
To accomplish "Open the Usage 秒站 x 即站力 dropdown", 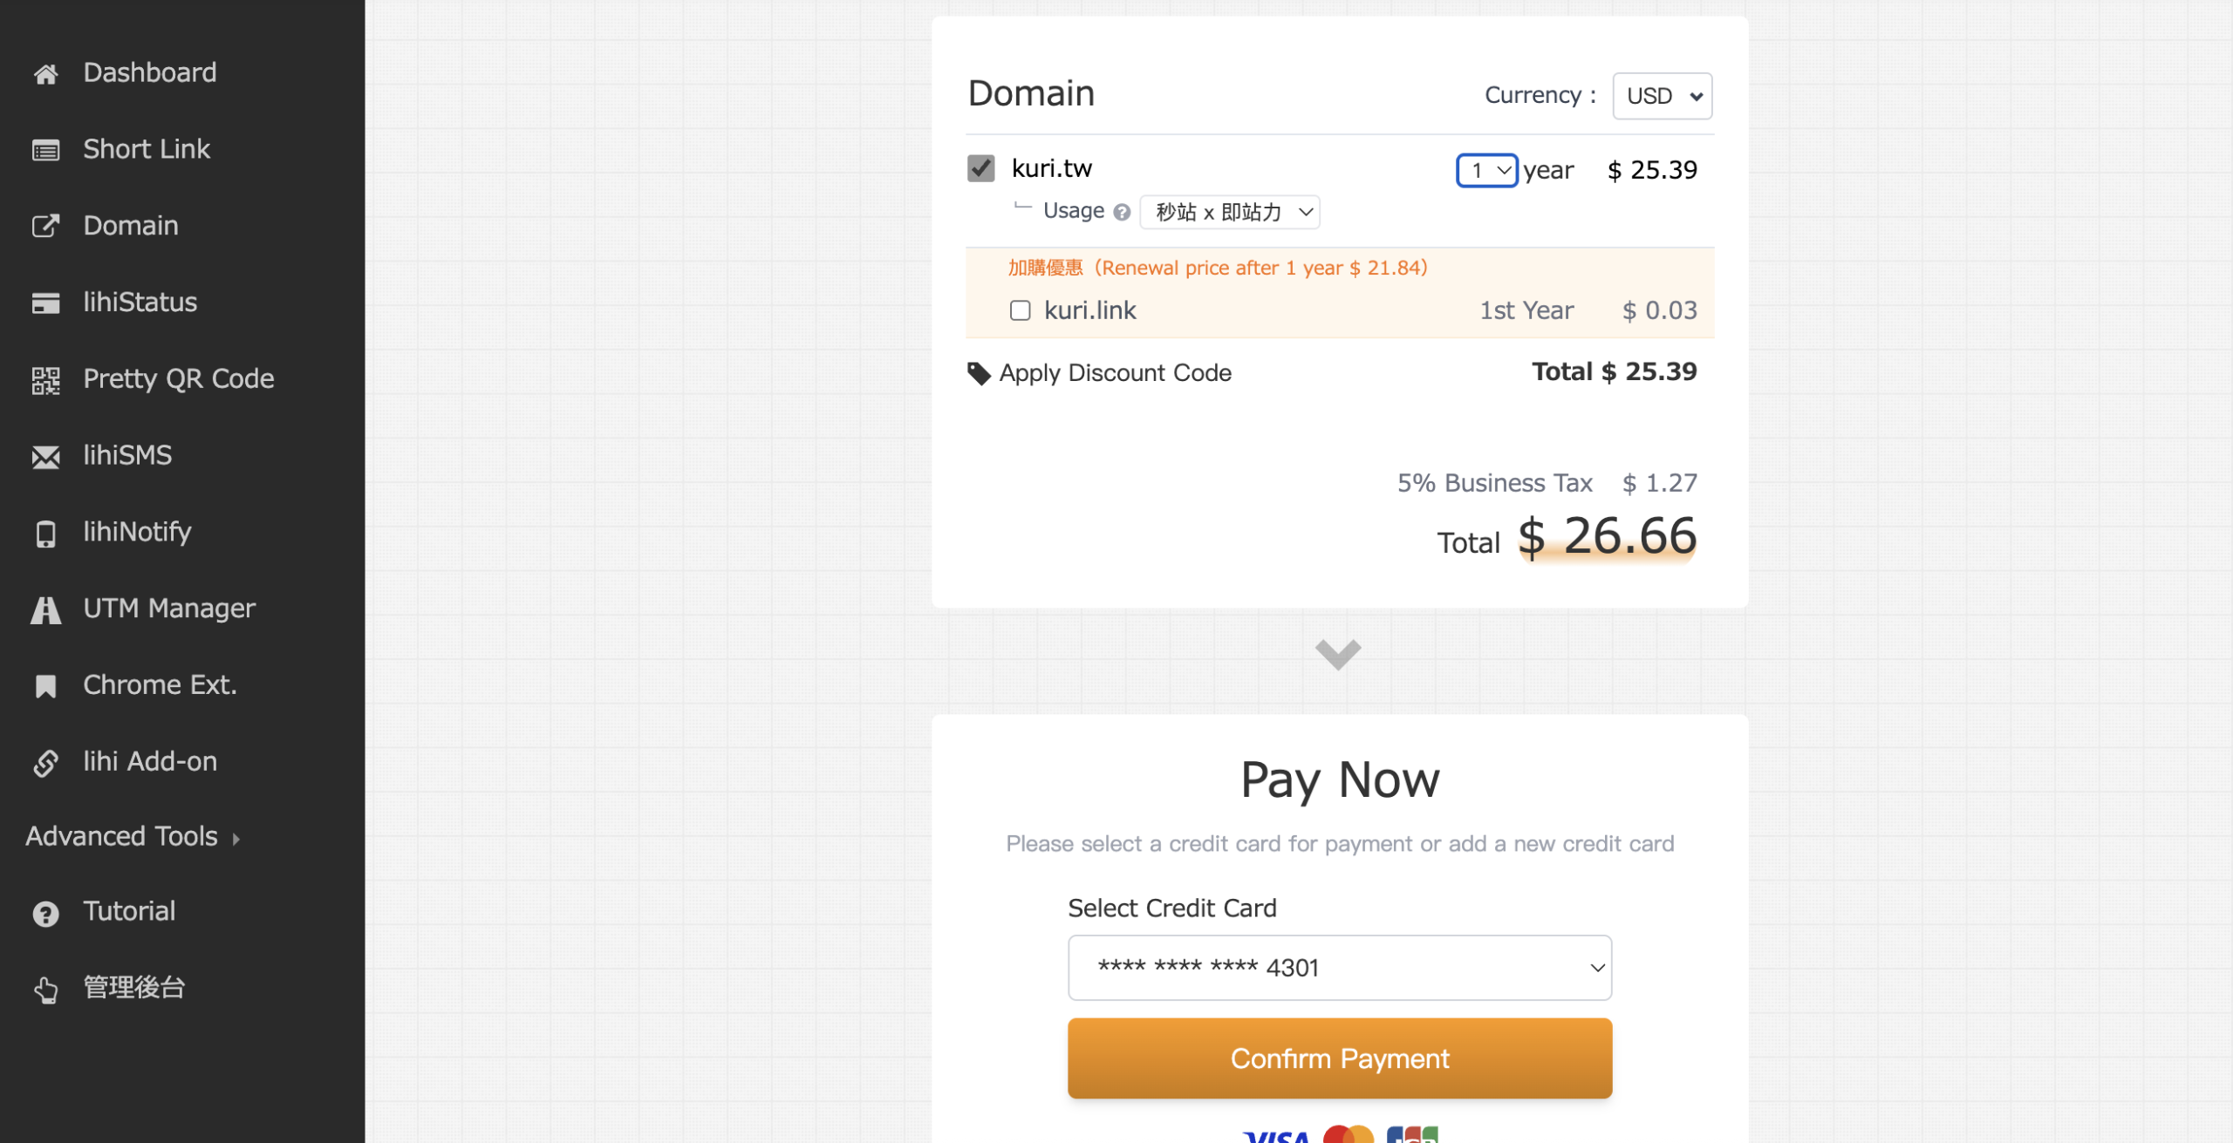I will coord(1230,212).
